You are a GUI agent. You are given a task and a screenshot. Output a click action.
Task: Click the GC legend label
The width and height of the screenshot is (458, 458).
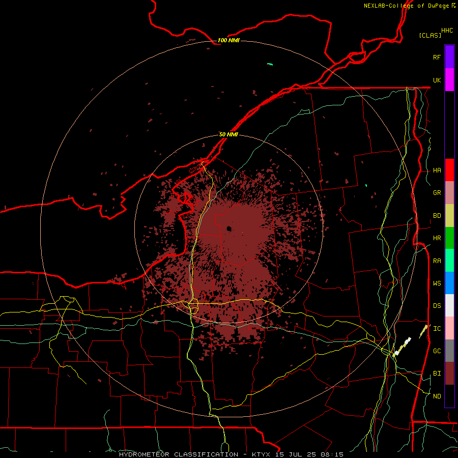pos(437,351)
